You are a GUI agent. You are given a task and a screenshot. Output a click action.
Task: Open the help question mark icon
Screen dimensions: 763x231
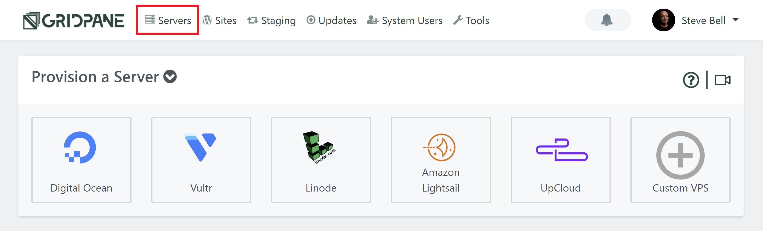point(691,80)
